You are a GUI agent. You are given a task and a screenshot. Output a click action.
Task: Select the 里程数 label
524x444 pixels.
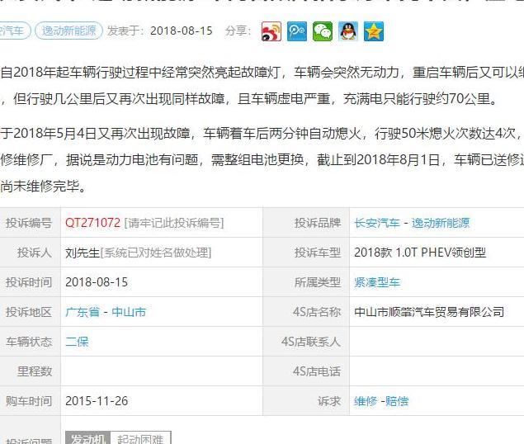click(x=35, y=371)
